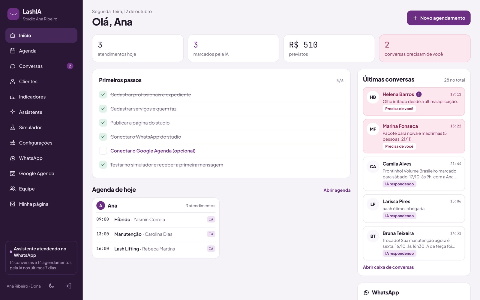Click the 13:00 Manutenção Carolina Dias appointment
Image resolution: width=480 pixels, height=300 pixels.
(x=156, y=234)
